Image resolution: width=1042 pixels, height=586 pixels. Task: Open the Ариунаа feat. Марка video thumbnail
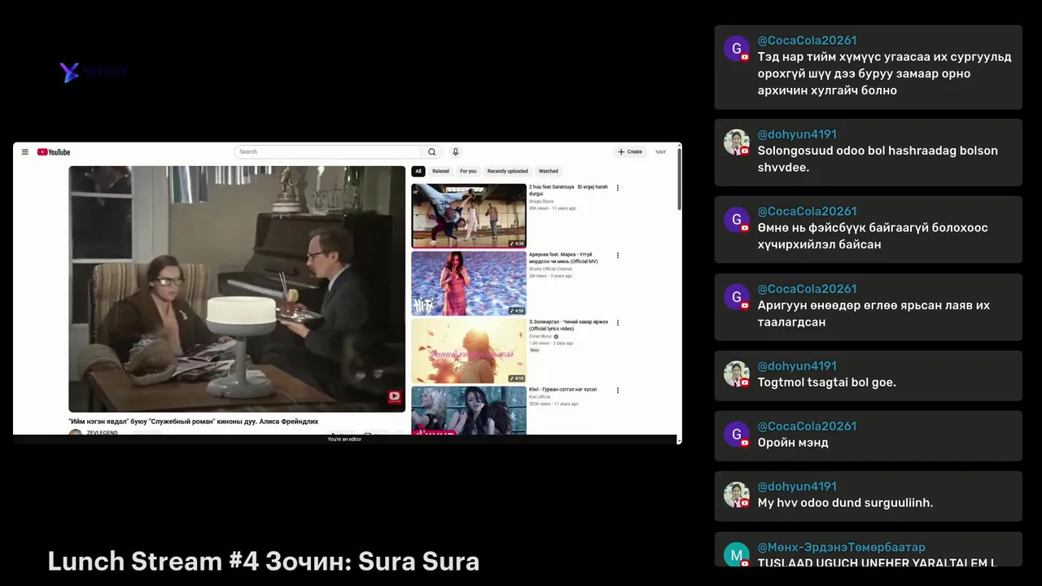(469, 283)
